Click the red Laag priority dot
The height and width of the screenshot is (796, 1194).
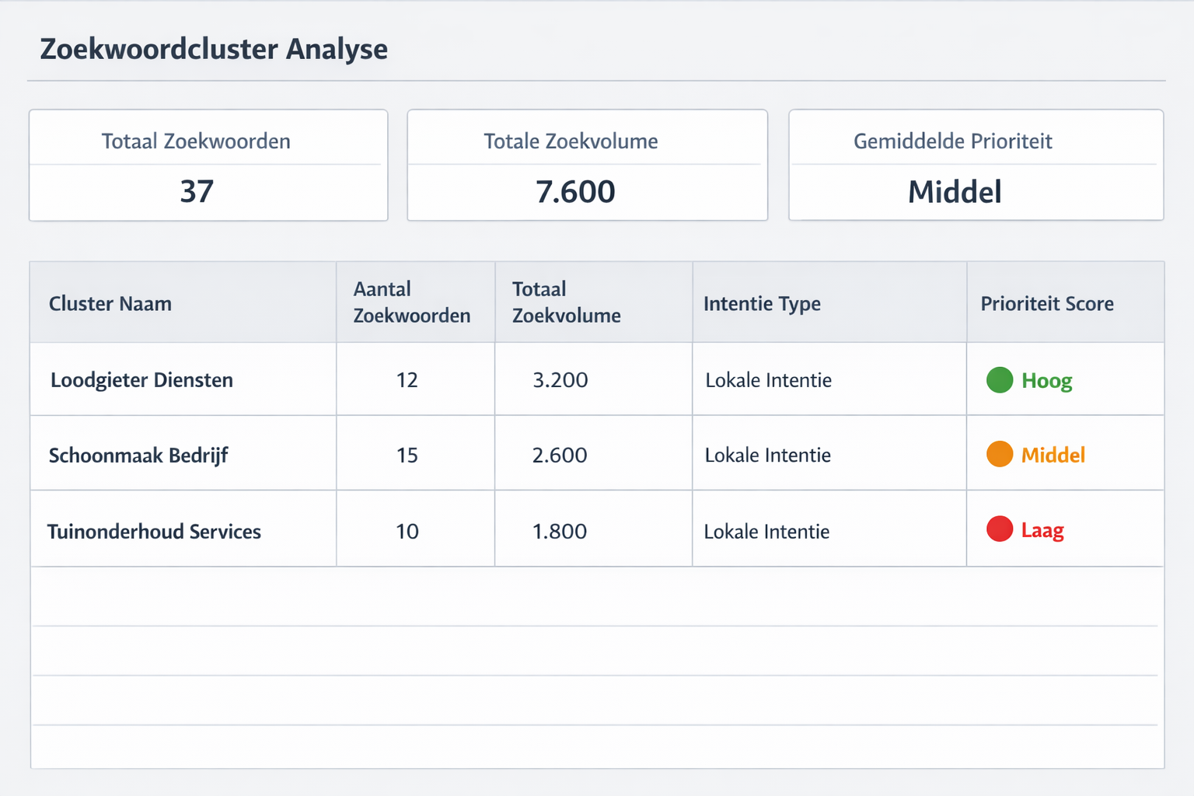[x=999, y=529]
